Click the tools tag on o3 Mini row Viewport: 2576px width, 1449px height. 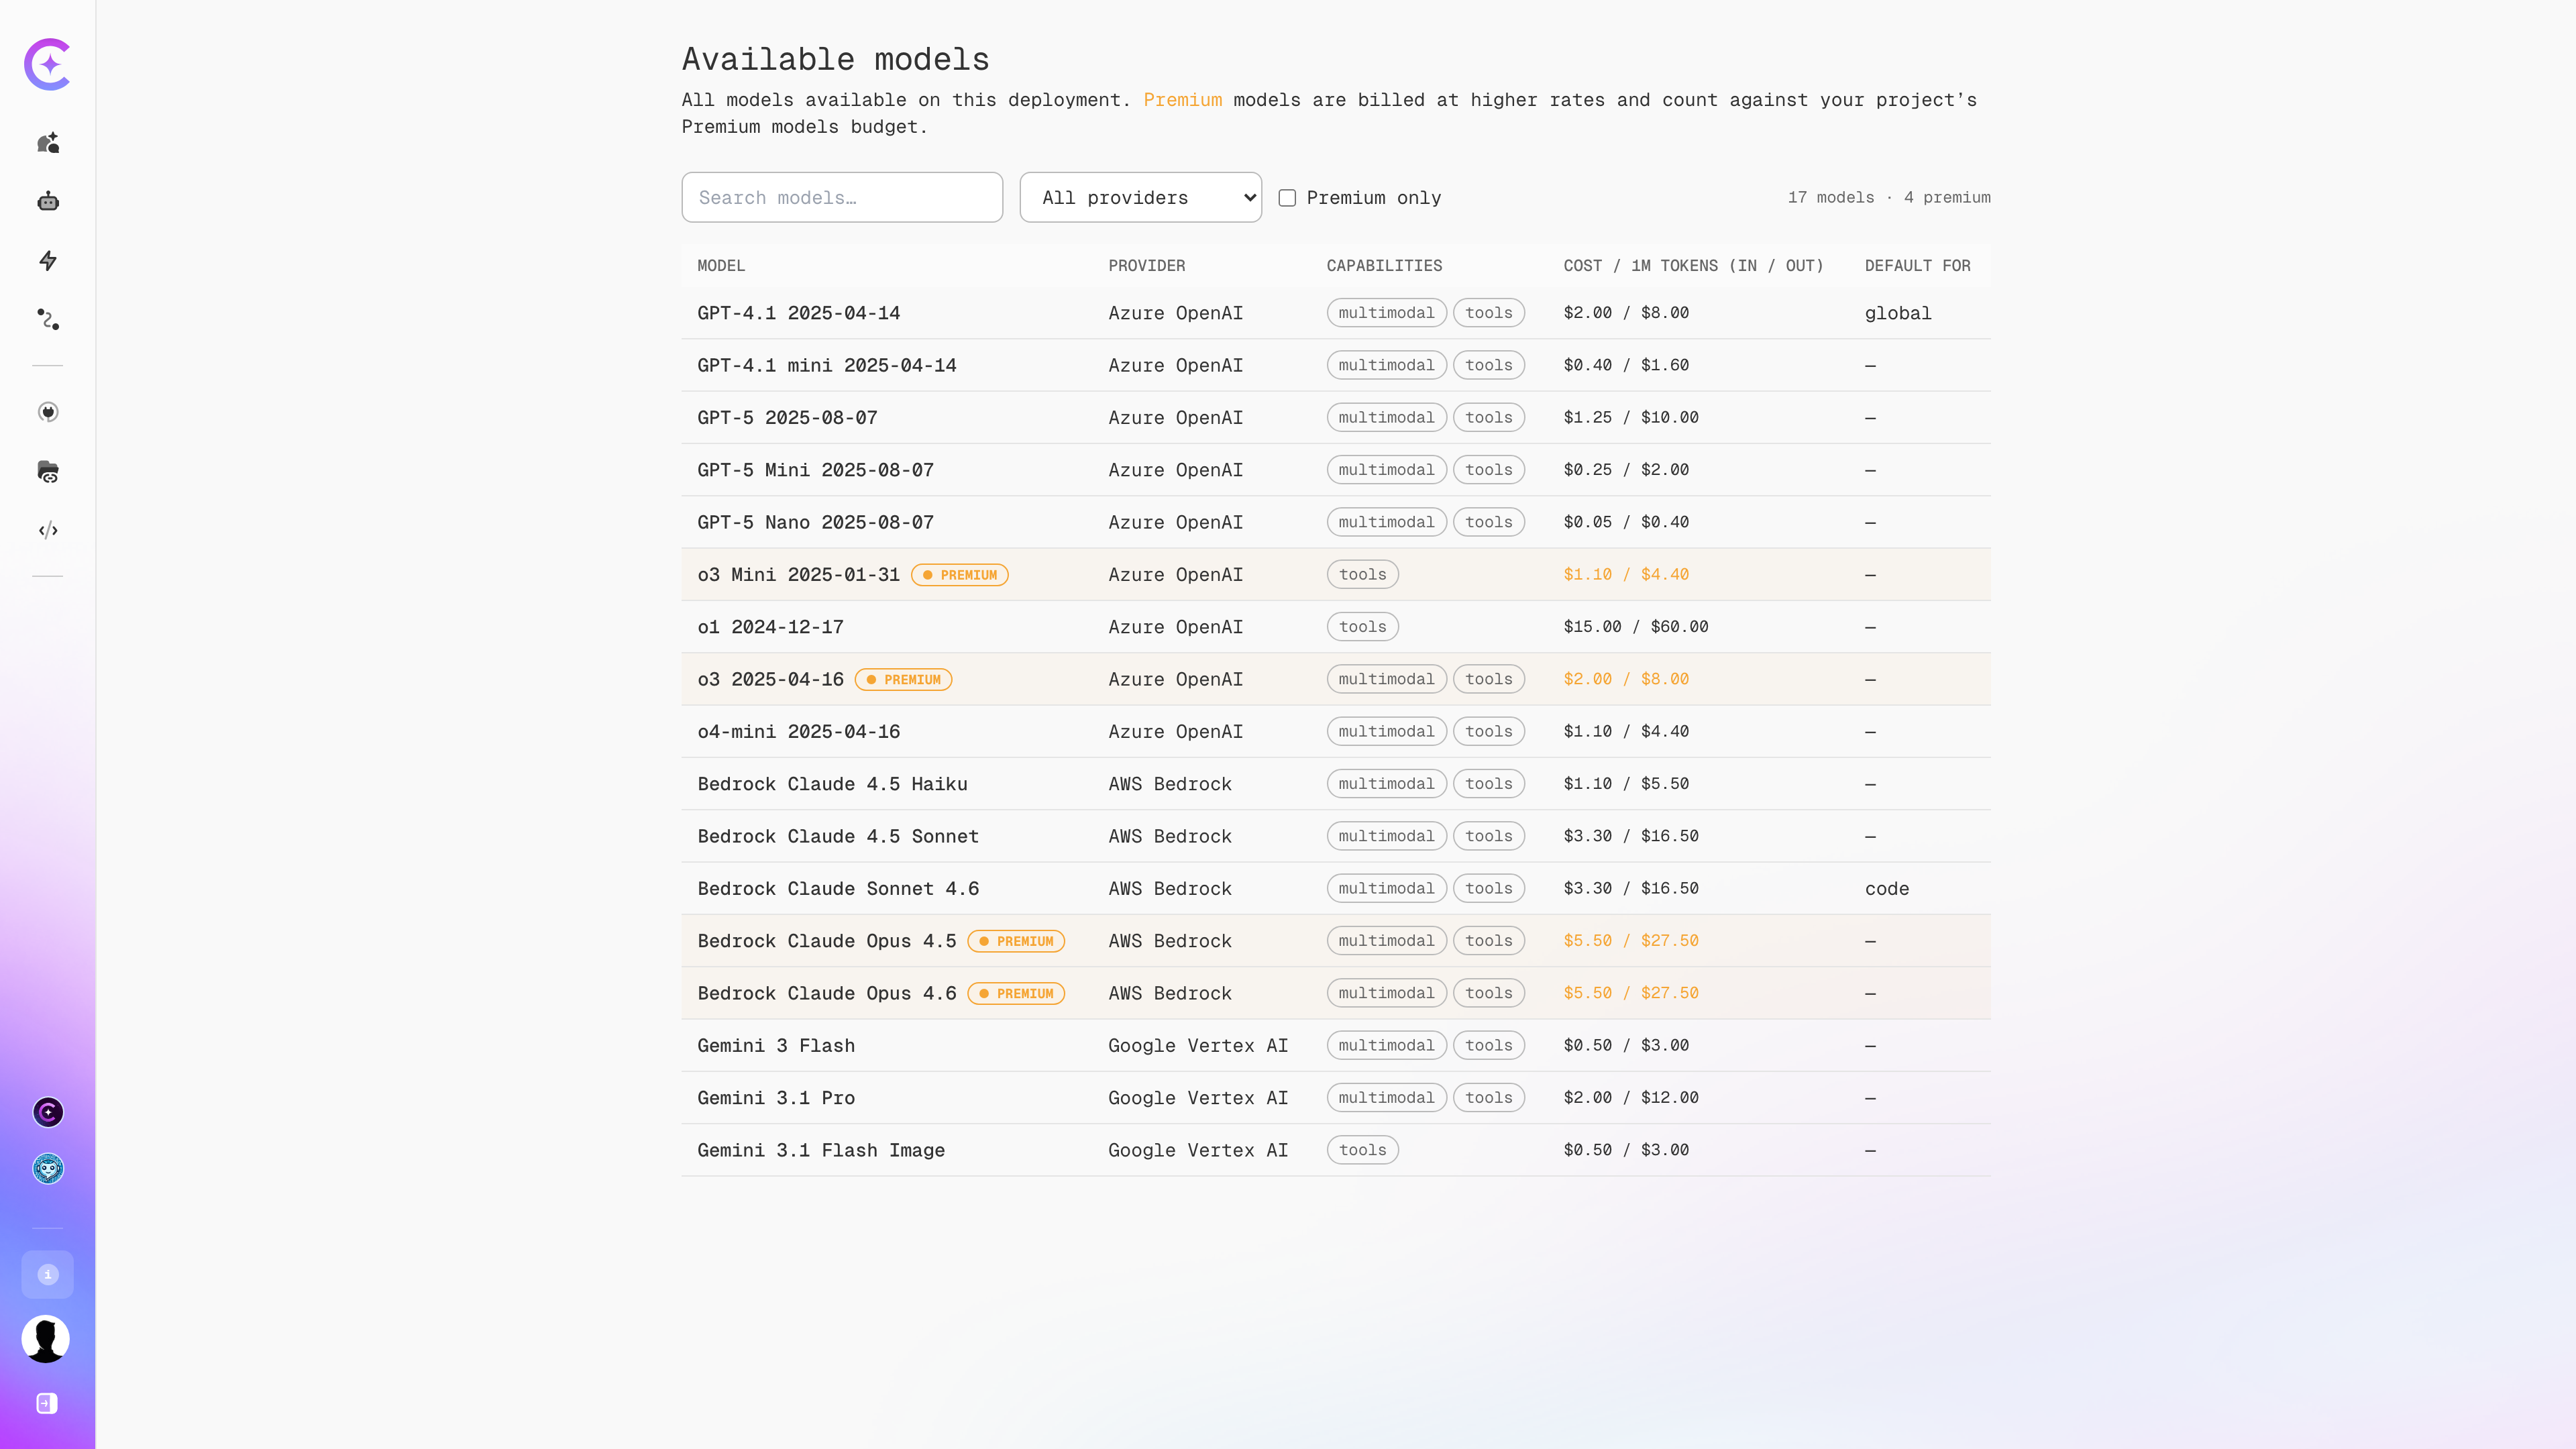tap(1363, 575)
